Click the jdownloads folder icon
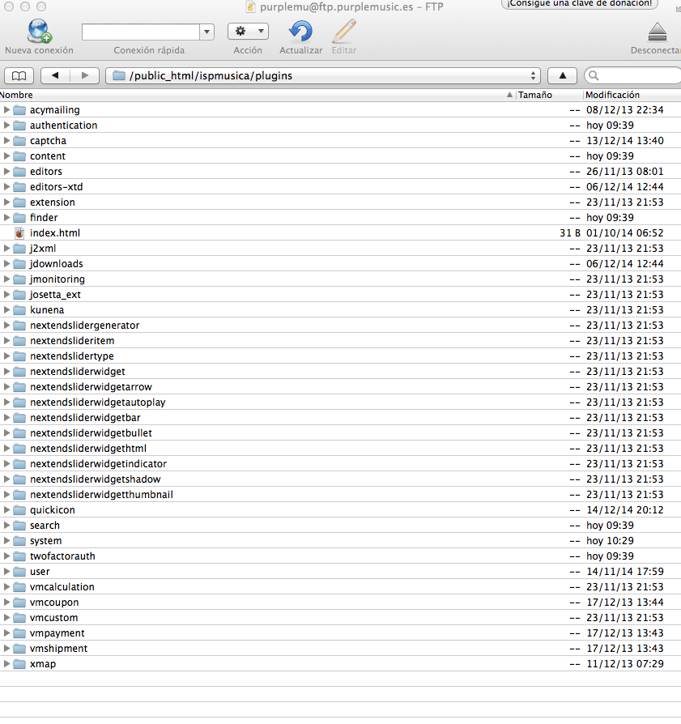This screenshot has width=681, height=724. (19, 264)
